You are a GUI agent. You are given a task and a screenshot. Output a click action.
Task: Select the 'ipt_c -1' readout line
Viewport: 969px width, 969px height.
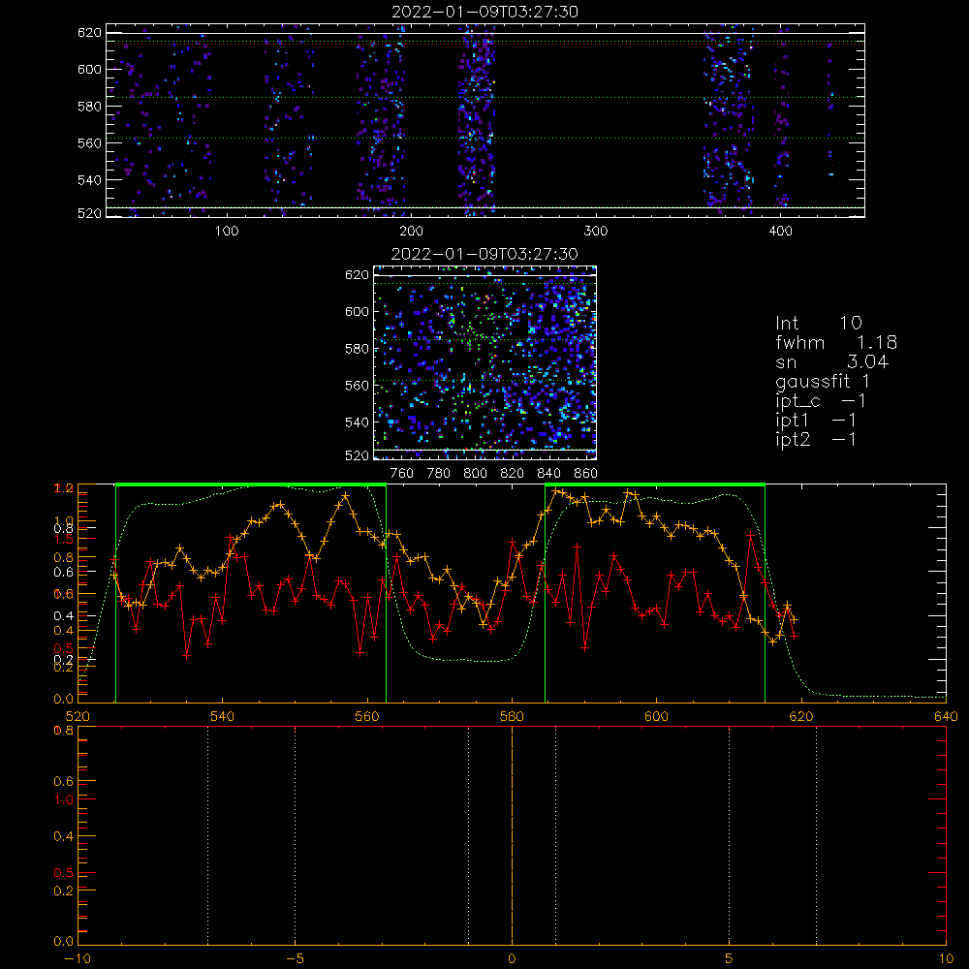[821, 401]
